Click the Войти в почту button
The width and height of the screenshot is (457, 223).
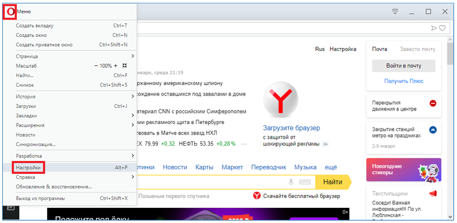click(404, 66)
